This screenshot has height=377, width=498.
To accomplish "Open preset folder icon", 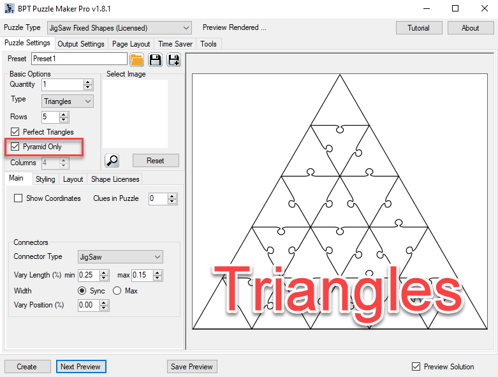I will (x=136, y=60).
